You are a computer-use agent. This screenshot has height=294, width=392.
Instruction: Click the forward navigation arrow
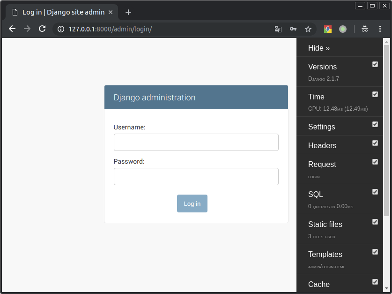(x=27, y=29)
